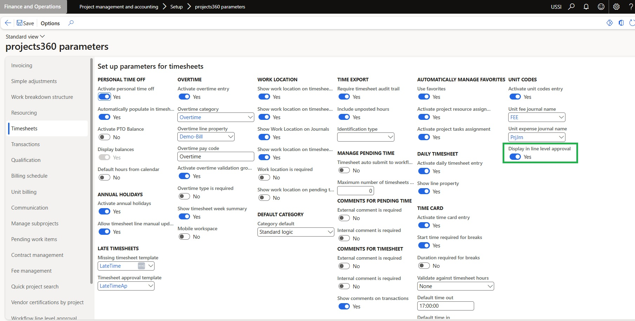Enable Mobile workspace toggle
Screen dimensions: 635x321
pos(184,237)
